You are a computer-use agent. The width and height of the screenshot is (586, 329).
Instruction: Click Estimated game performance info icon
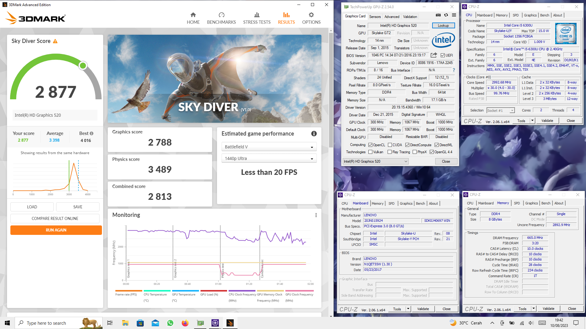pyautogui.click(x=314, y=134)
